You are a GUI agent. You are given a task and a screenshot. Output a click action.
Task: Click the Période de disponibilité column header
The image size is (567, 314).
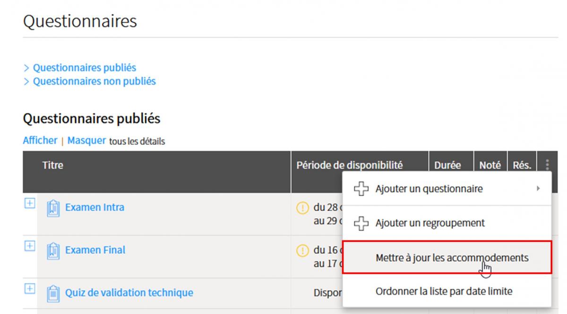[x=350, y=165]
